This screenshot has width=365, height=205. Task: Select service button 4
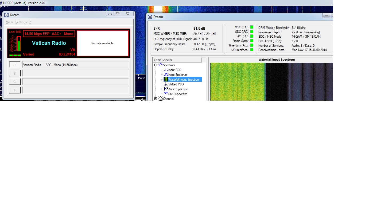click(15, 90)
